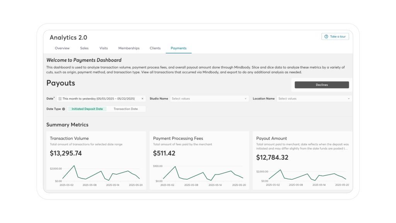Click the Date Type info icon
This screenshot has width=396, height=223.
point(63,109)
